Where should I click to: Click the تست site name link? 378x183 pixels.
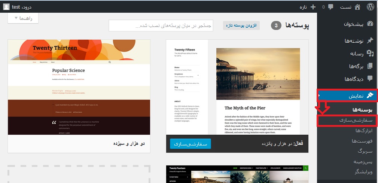click(346, 7)
